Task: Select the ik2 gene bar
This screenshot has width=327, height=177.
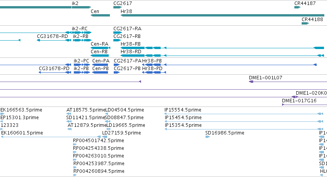Action: [81, 7]
